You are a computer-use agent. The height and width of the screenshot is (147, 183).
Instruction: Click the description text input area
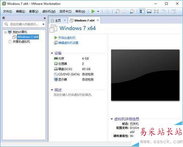point(73,95)
